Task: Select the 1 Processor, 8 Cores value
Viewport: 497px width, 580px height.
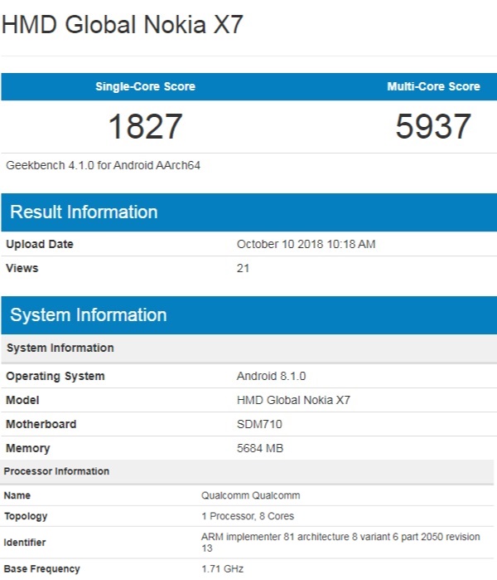Action: tap(248, 516)
